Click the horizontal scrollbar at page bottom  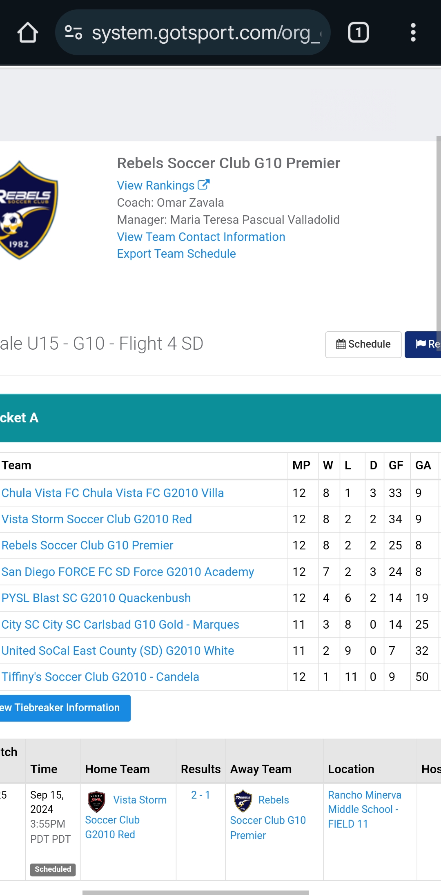(195, 893)
